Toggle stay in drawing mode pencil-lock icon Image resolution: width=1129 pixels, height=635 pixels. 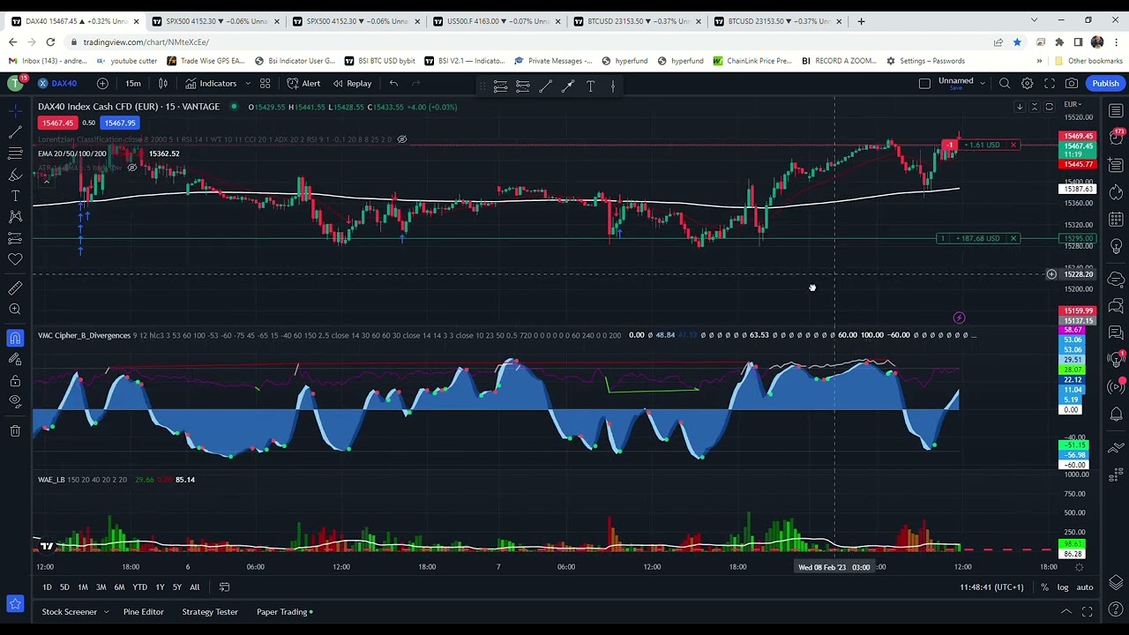point(15,359)
